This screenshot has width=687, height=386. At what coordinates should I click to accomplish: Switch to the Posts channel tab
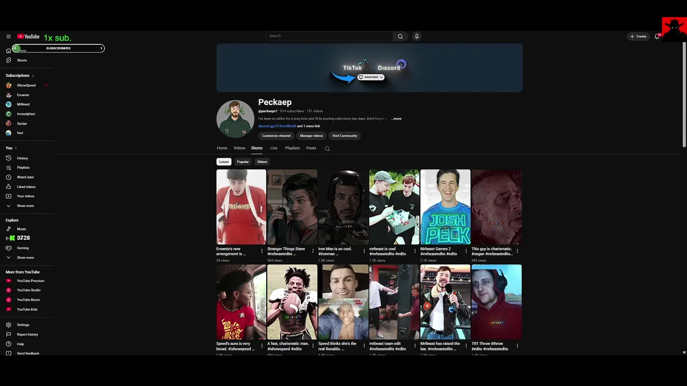point(311,148)
